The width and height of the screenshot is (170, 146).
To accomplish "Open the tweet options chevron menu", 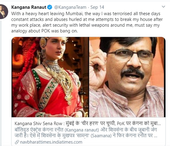I will click(163, 7).
